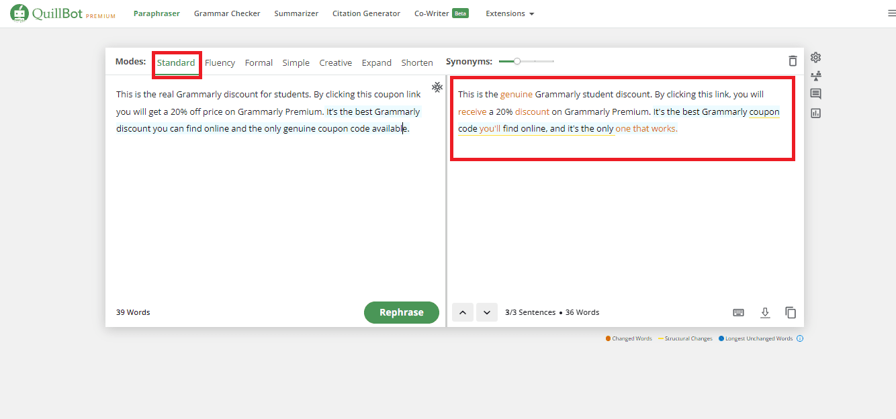Click the Synonyms slider handle
Viewport: 896px width, 419px height.
517,61
